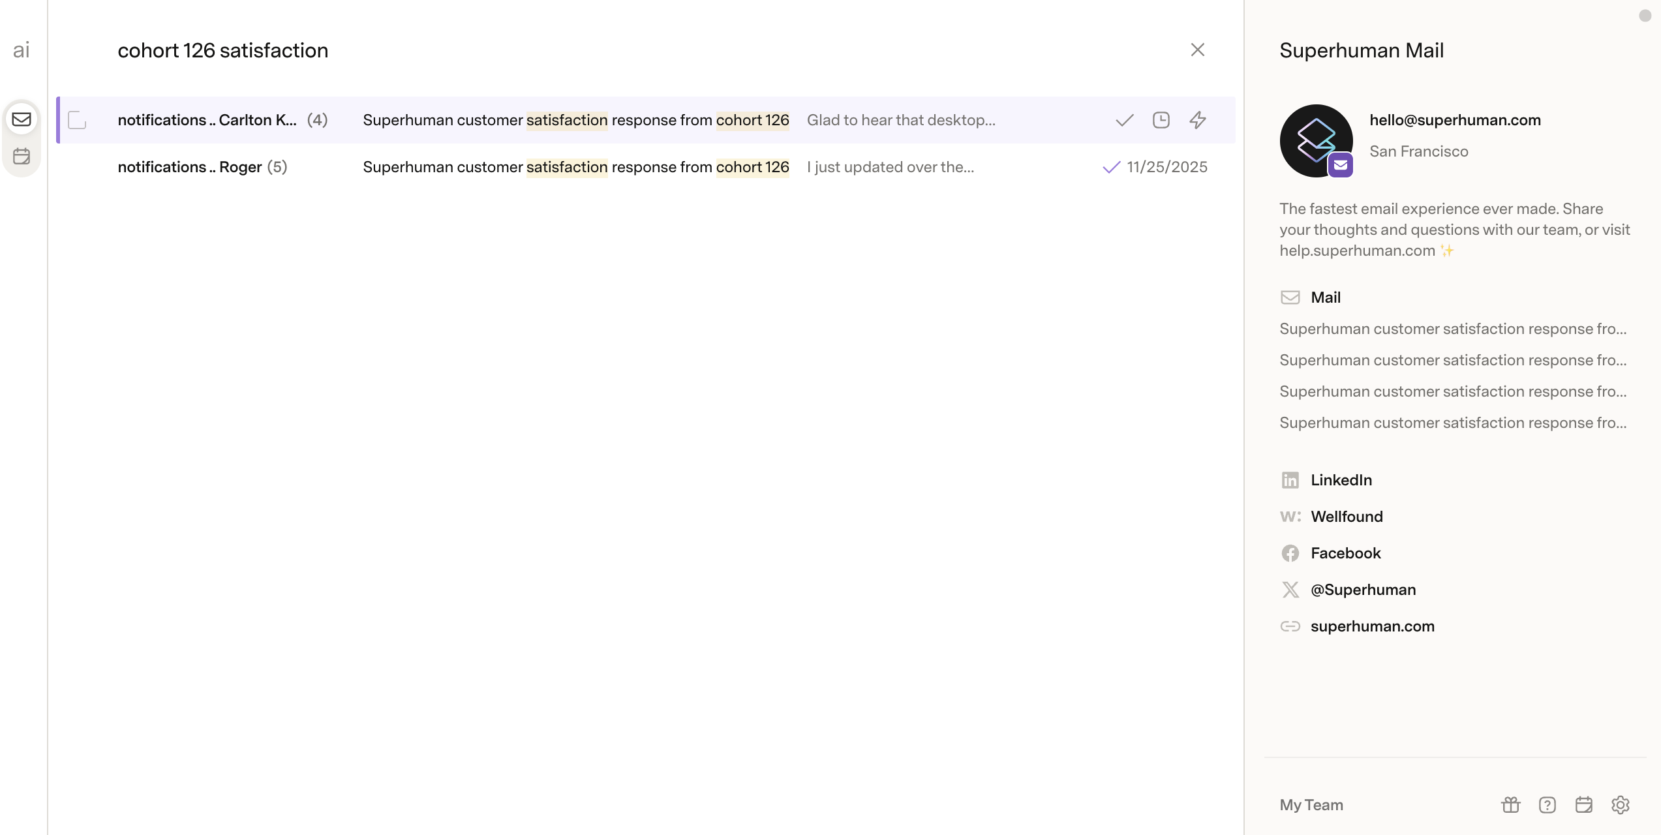Viewport: 1661px width, 835px height.
Task: Open the Calendar view in left sidebar
Action: tap(22, 156)
